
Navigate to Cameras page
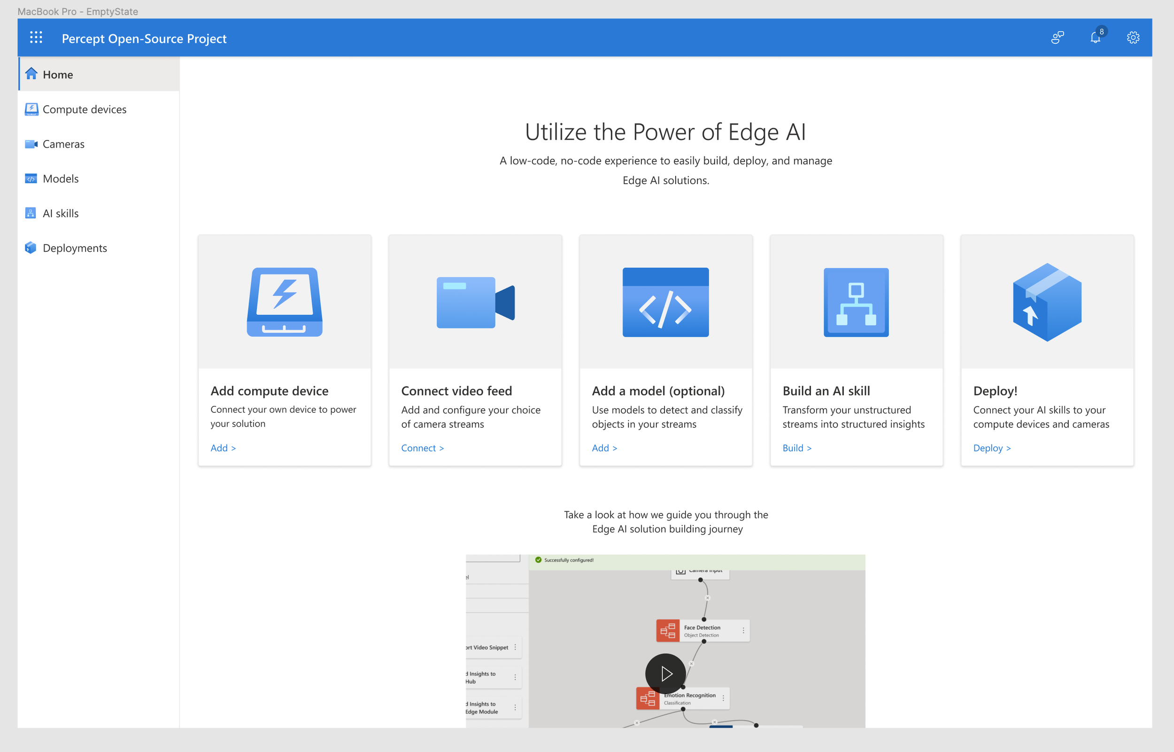point(63,144)
